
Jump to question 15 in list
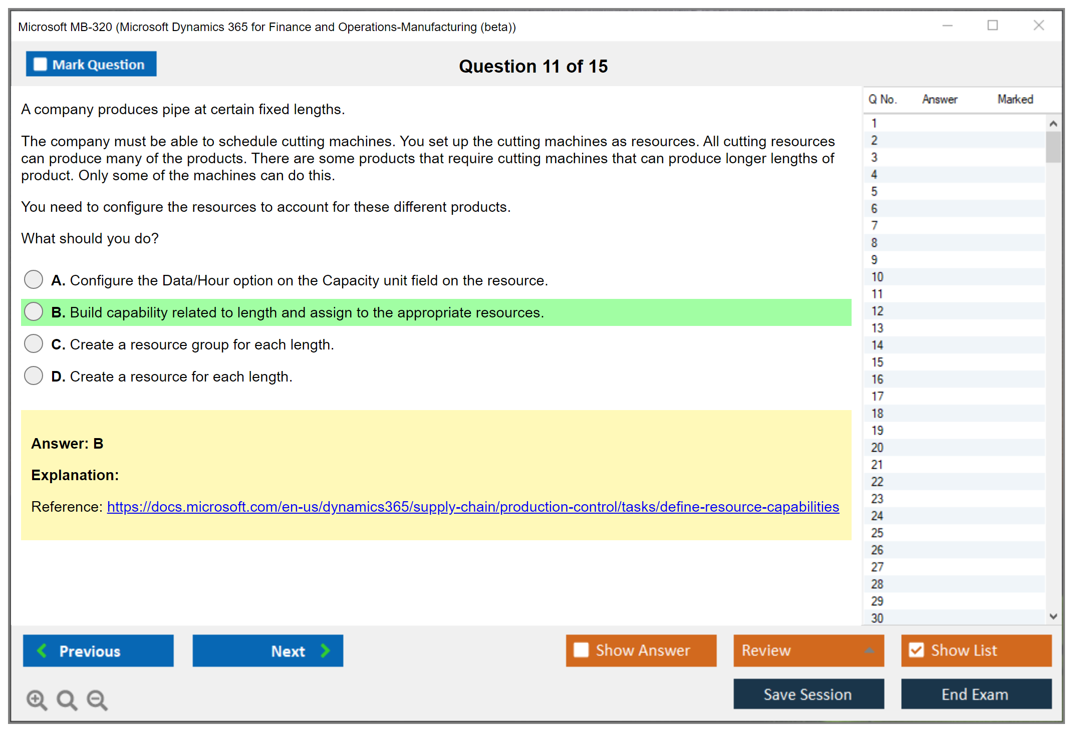pos(877,362)
